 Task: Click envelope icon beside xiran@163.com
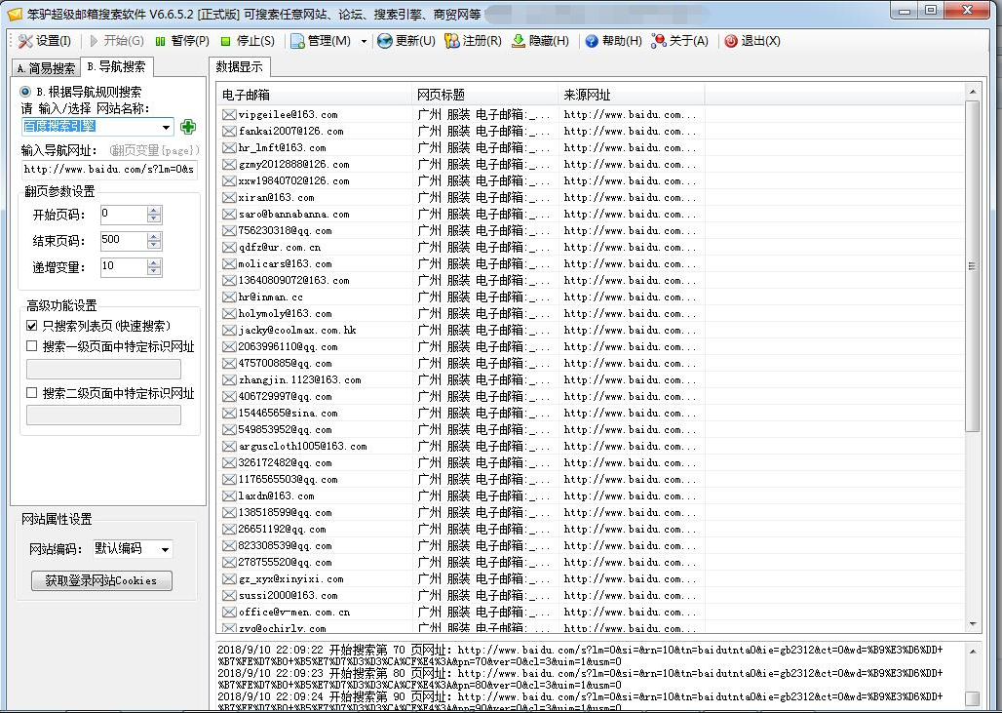(x=229, y=198)
